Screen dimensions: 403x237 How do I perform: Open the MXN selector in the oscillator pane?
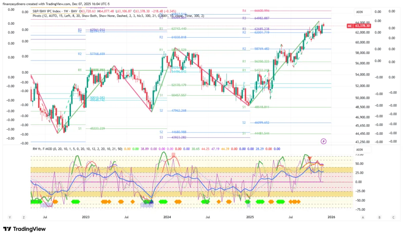(x=359, y=150)
